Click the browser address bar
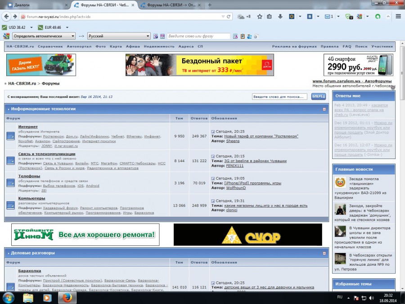The width and height of the screenshot is (405, 304). [x=123, y=17]
